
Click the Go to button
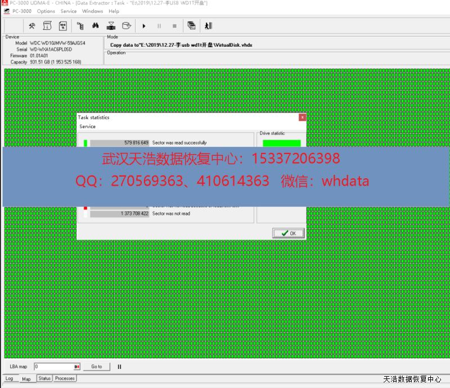tap(96, 367)
